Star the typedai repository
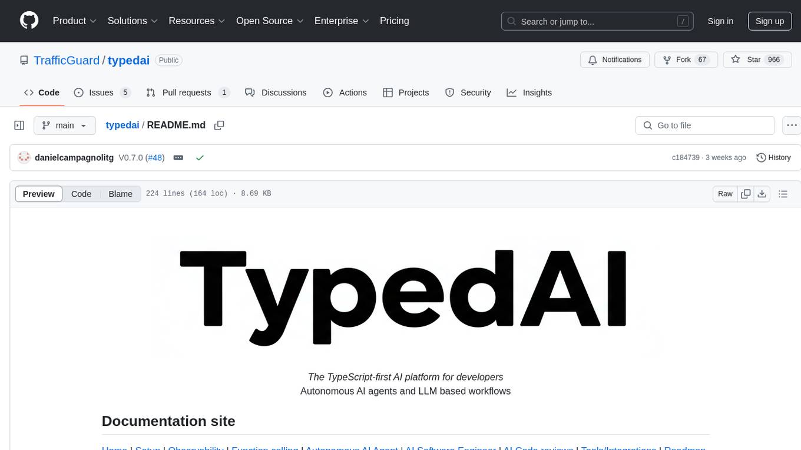Viewport: 801px width, 450px height. [757, 59]
